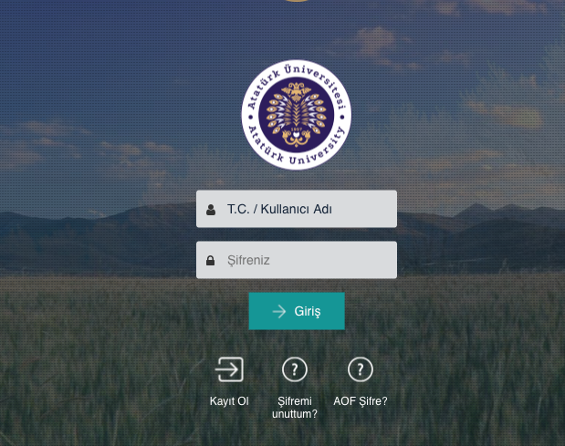Click the partial gold emblem at top edge
The height and width of the screenshot is (446, 565).
tap(297, 1)
